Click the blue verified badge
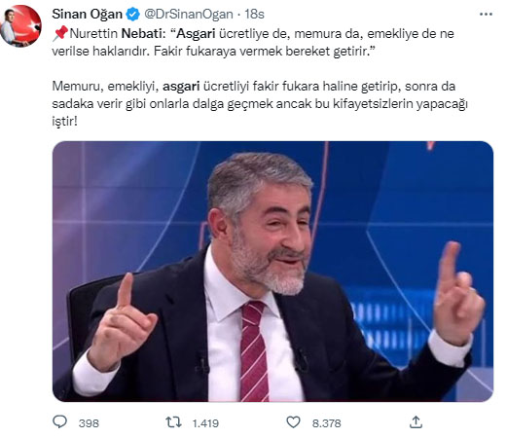The image size is (507, 438). 132,15
